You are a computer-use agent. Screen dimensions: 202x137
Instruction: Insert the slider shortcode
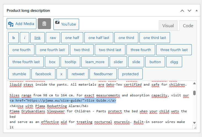(118, 62)
